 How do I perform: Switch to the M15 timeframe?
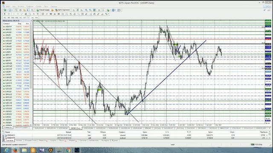[12, 18]
